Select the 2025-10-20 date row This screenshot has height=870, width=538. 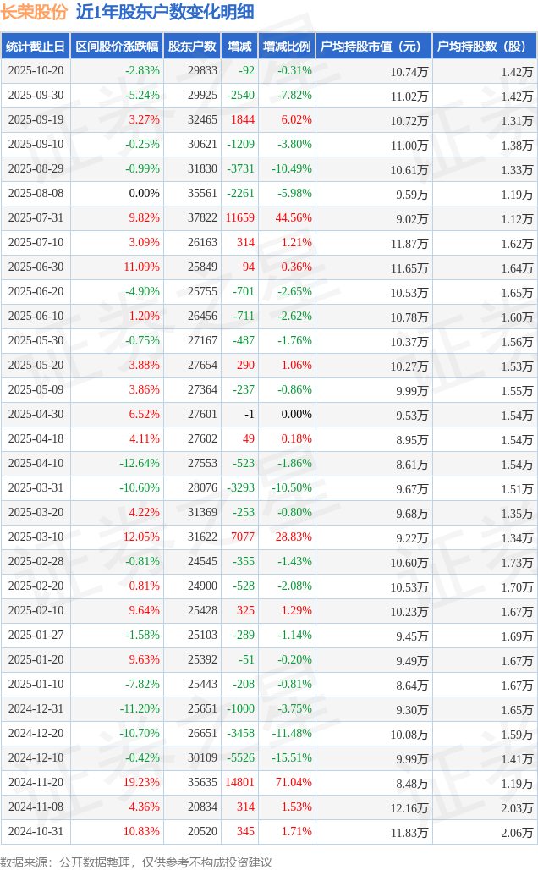tap(36, 71)
